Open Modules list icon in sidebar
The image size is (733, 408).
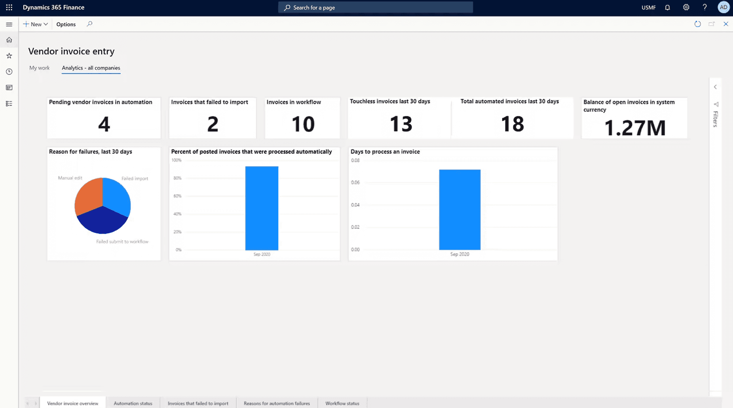tap(9, 104)
